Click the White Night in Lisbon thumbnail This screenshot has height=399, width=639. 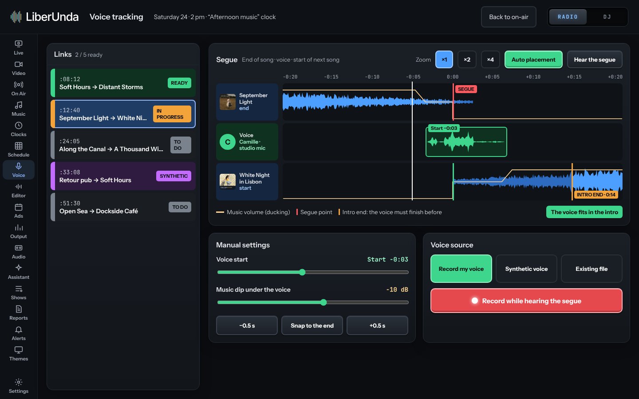point(228,182)
